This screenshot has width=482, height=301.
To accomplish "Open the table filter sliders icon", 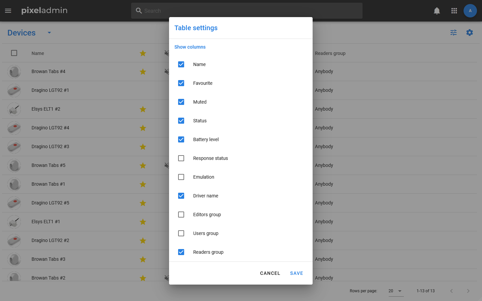I will click(453, 33).
